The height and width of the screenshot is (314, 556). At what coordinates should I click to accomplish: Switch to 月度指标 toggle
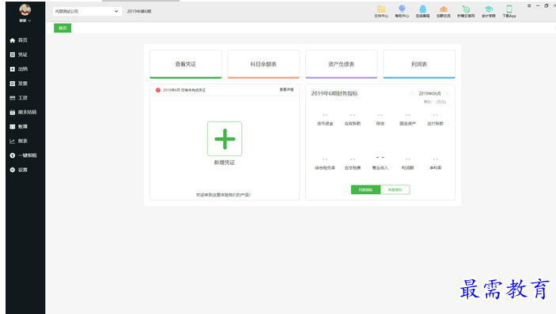point(365,190)
